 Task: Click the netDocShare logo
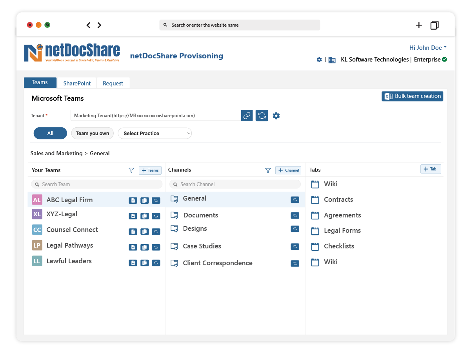pos(72,53)
